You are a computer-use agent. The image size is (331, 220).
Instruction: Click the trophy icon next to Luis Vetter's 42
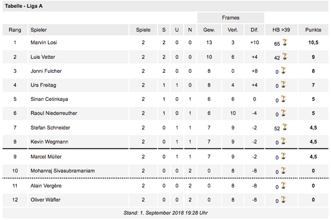285,56
